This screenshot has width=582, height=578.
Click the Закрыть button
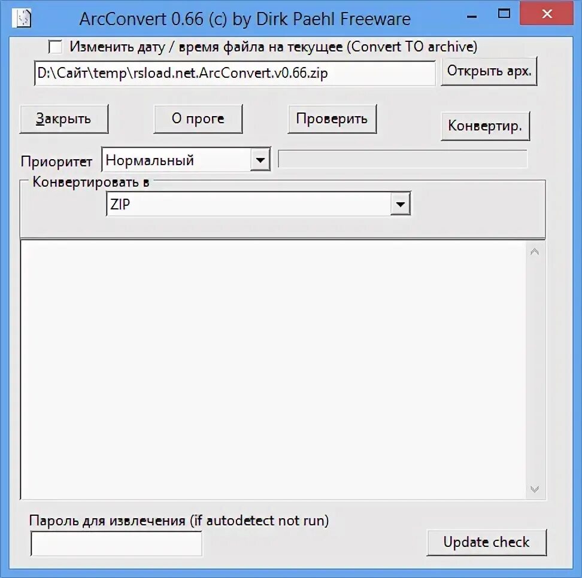click(x=64, y=118)
